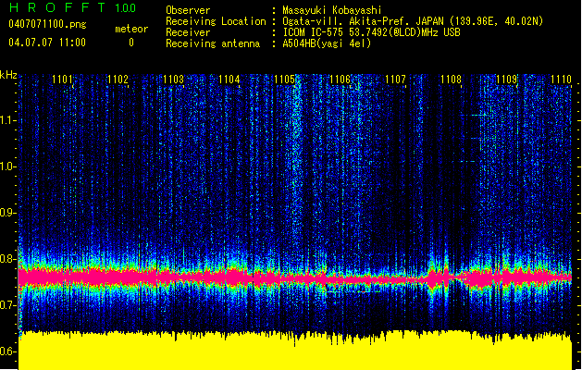This screenshot has height=370, width=582.
Task: Click the 1110 time marker
Action: (561, 80)
